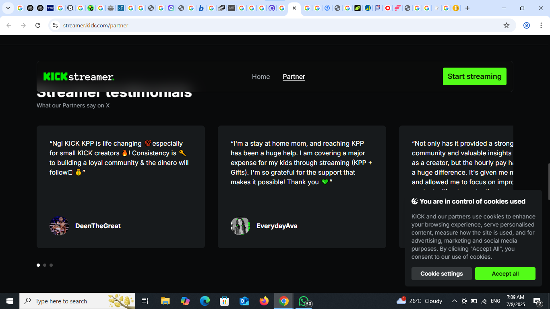The width and height of the screenshot is (550, 309).
Task: Open Outlook from the taskbar
Action: coord(244,301)
